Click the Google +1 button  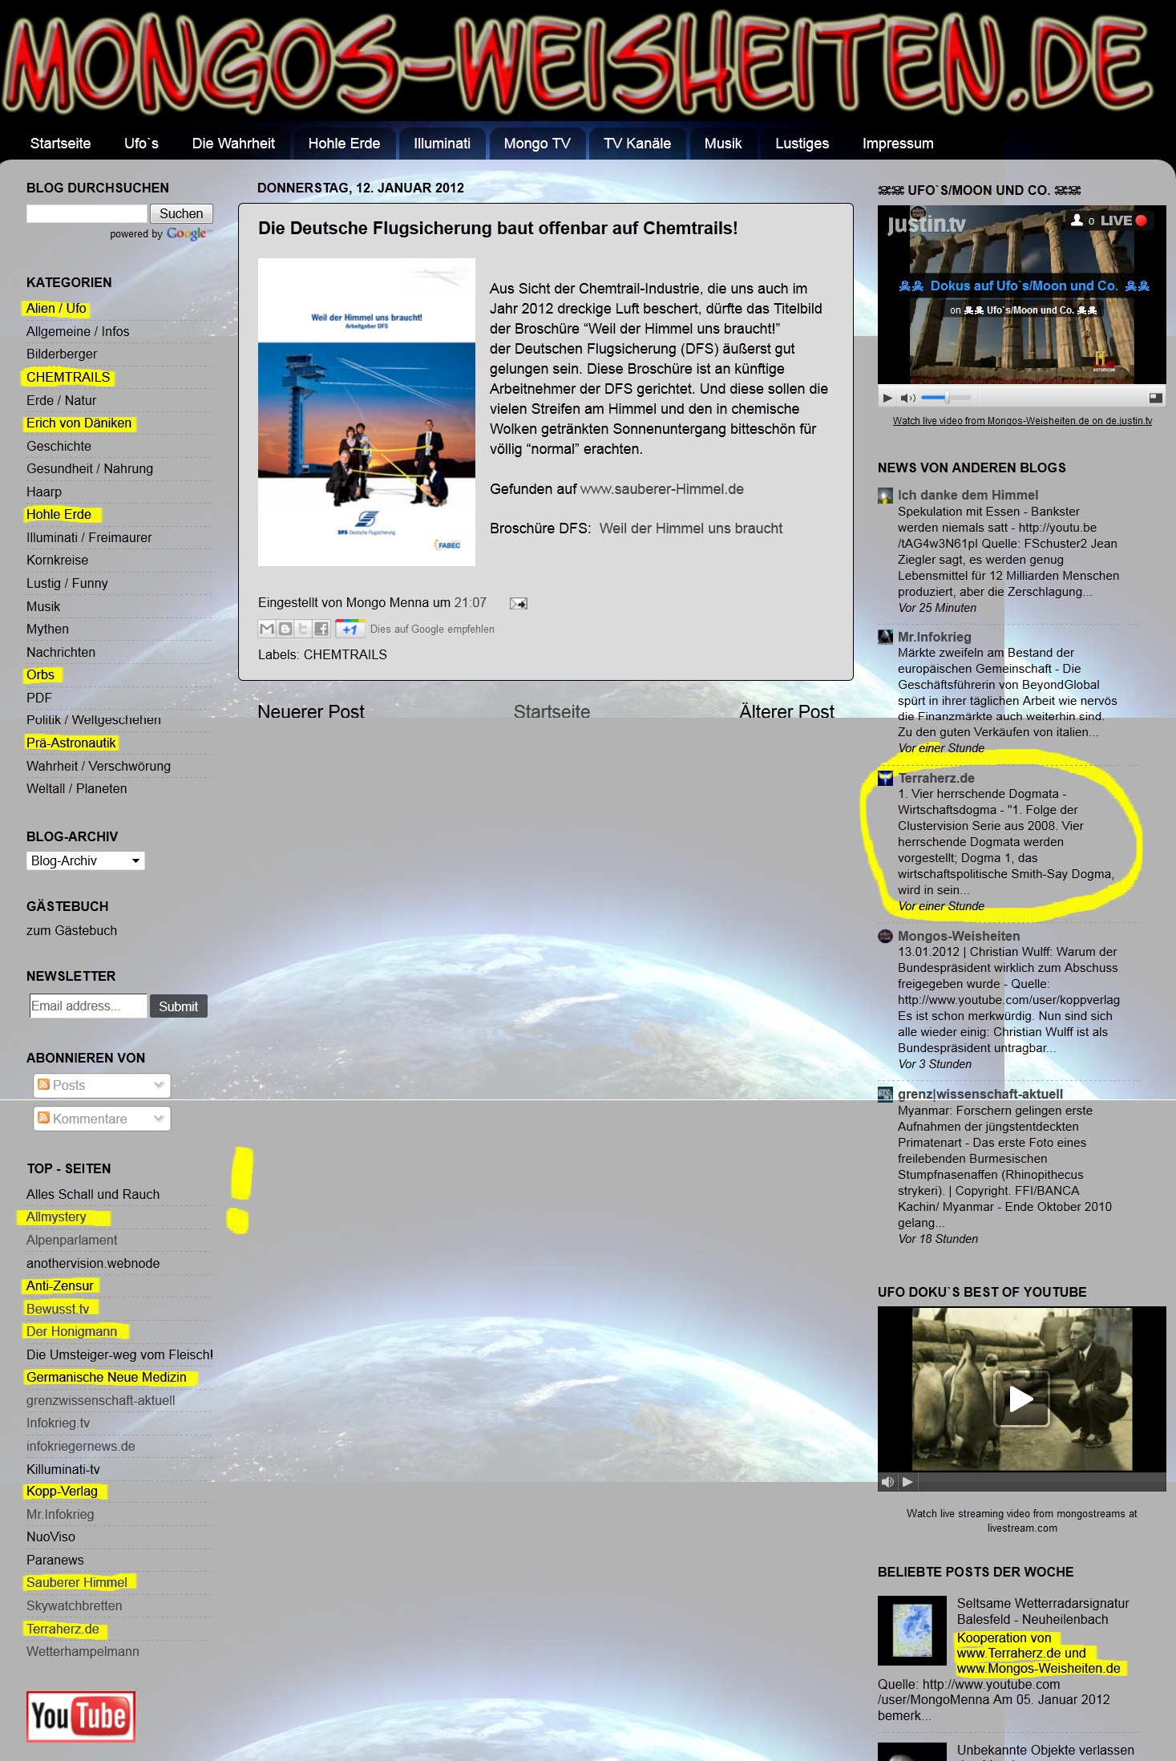tap(350, 629)
